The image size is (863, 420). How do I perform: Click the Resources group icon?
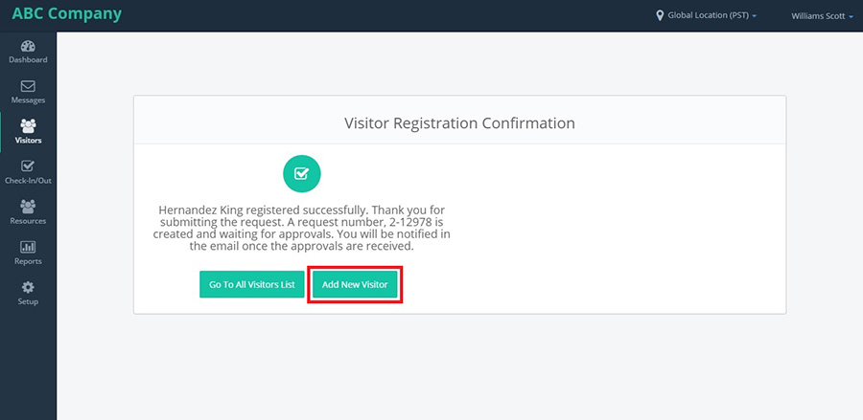pyautogui.click(x=28, y=207)
